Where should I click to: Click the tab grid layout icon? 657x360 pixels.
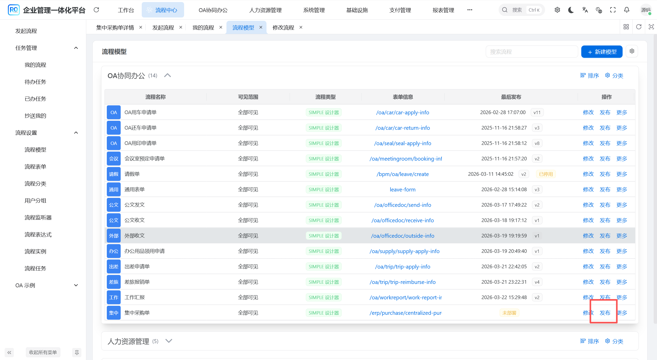[x=626, y=27]
